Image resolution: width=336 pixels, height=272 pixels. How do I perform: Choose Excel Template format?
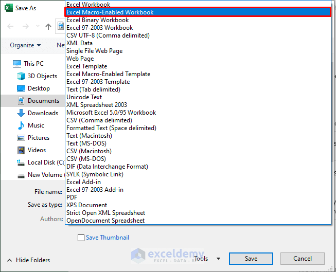(198, 66)
